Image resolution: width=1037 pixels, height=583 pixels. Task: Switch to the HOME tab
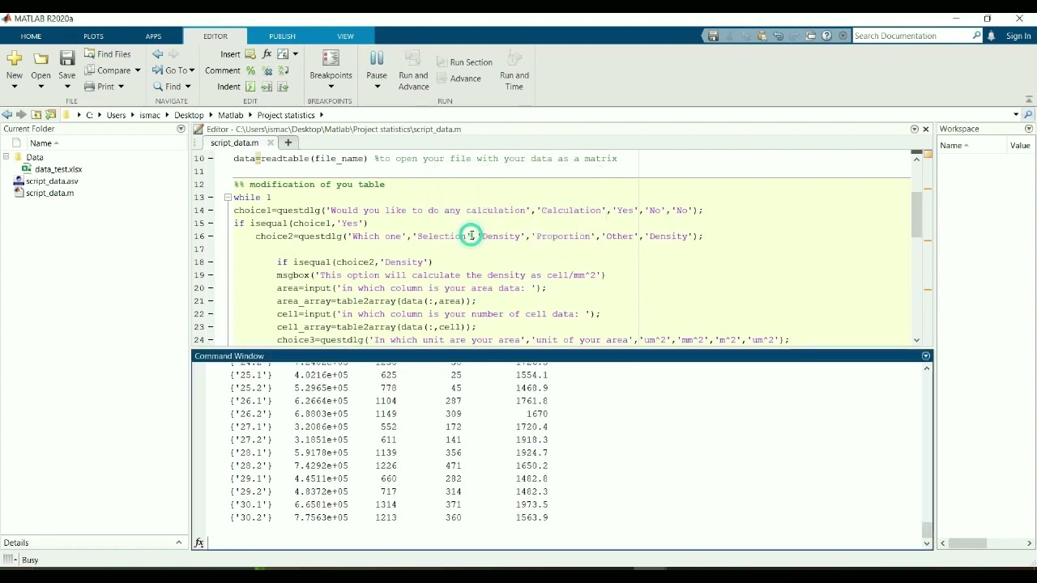[x=31, y=36]
